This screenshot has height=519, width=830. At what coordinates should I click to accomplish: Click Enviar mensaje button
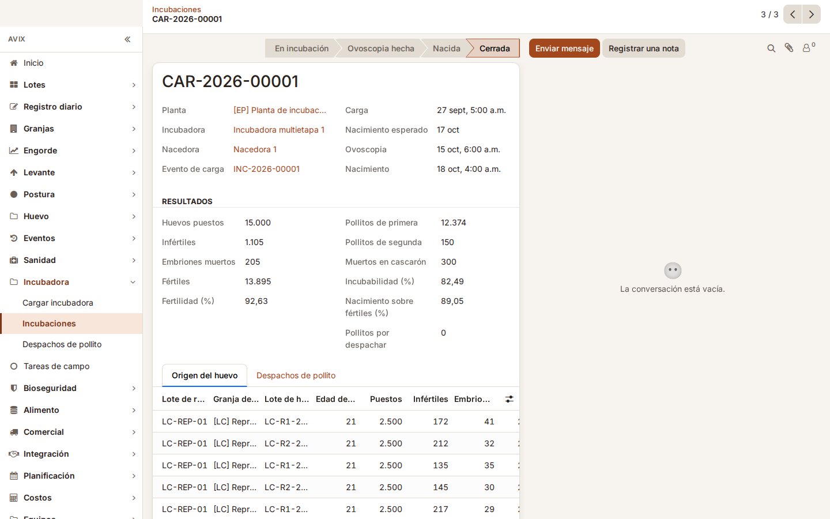click(564, 48)
